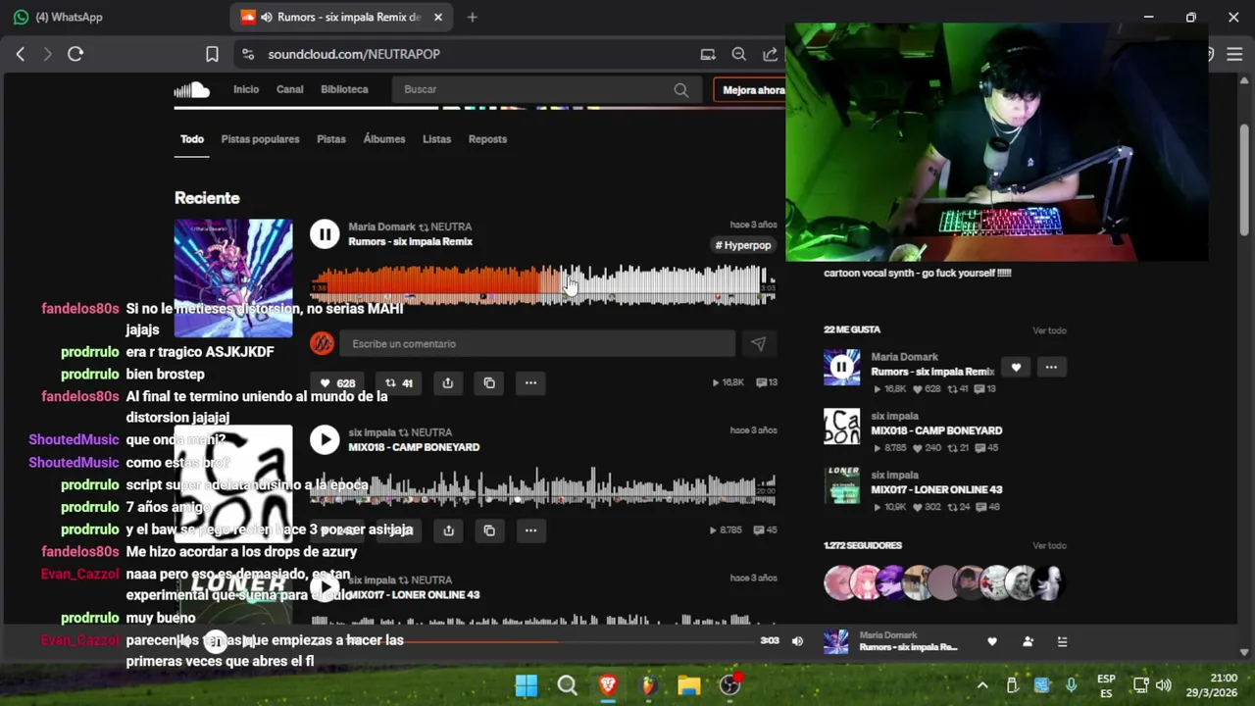Click the 'Escribe un comentario' field
Screen dimensions: 1255x706
click(536, 343)
